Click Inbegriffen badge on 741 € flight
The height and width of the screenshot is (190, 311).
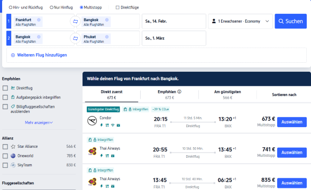[100, 140]
